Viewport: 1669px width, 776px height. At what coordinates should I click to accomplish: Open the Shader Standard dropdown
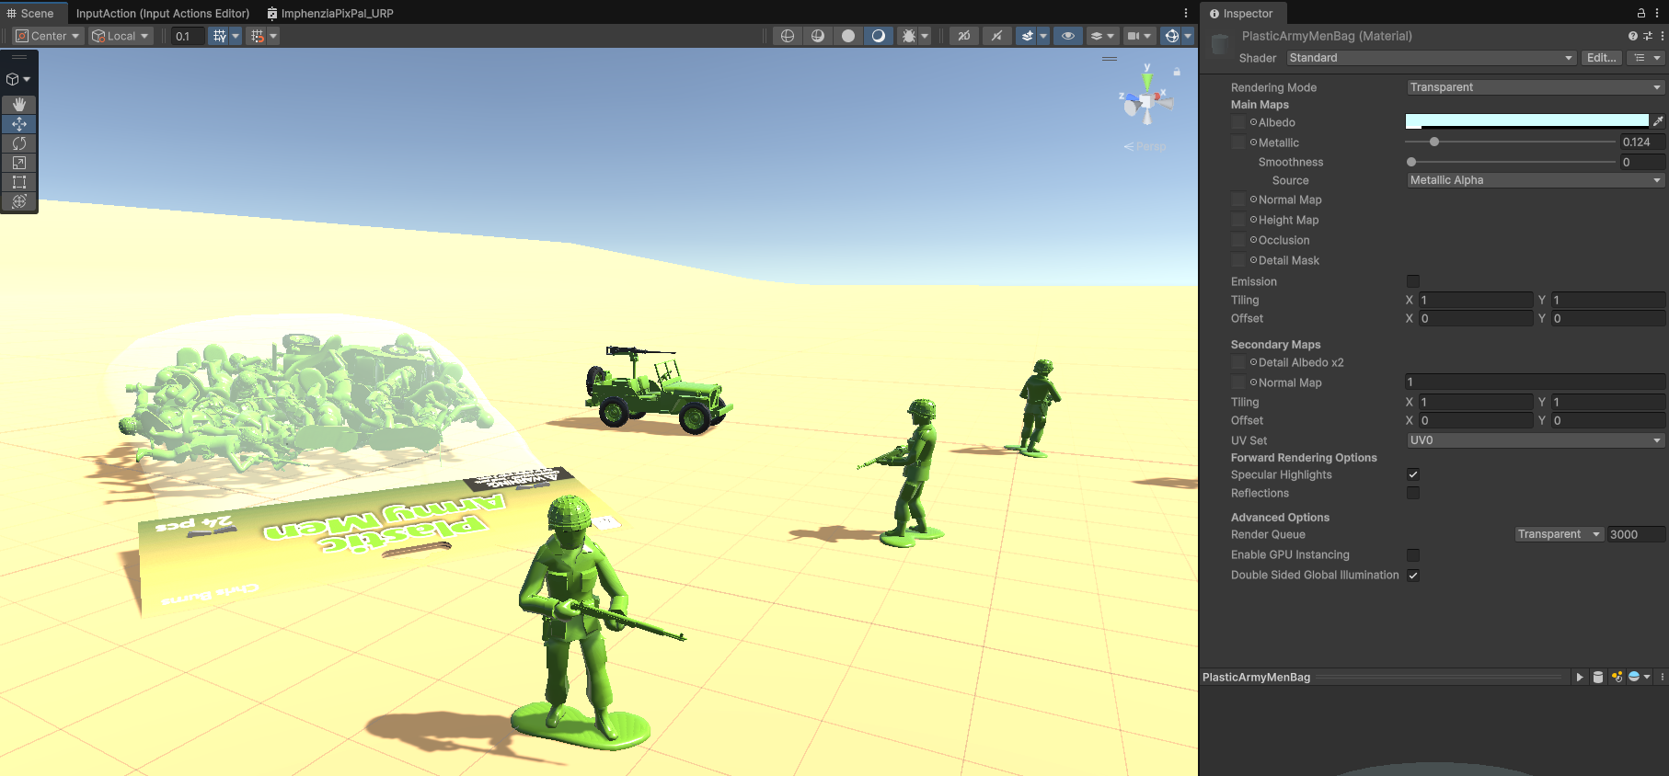pos(1432,58)
